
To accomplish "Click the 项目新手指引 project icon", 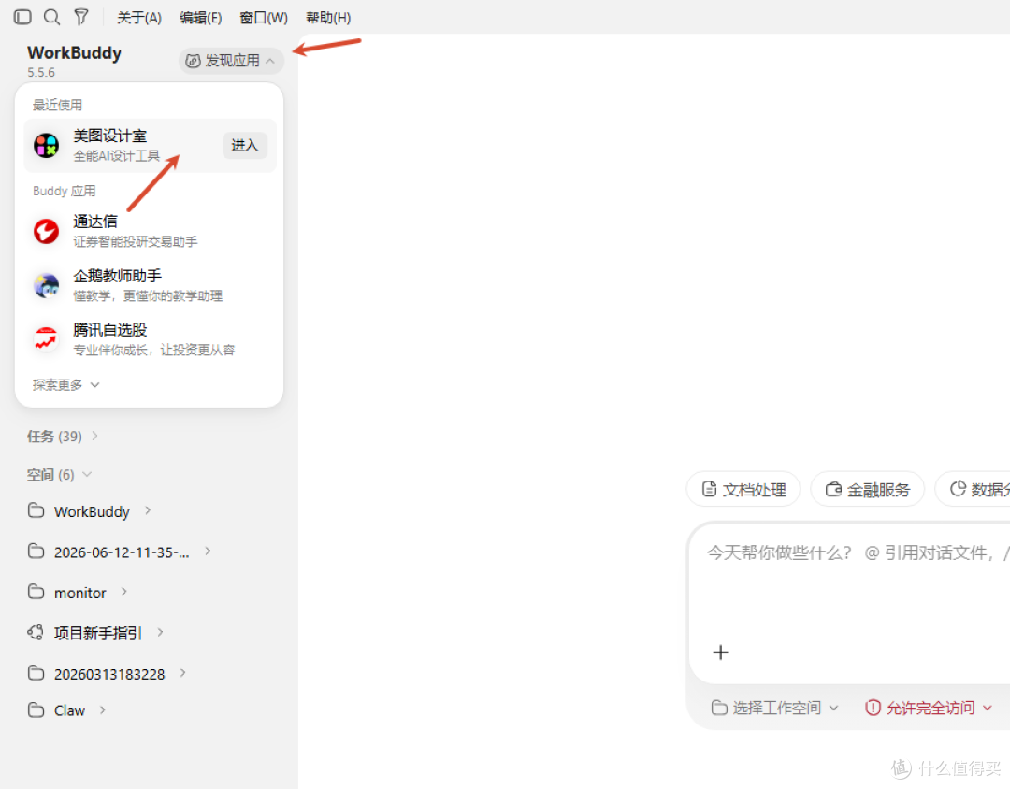I will tap(36, 633).
